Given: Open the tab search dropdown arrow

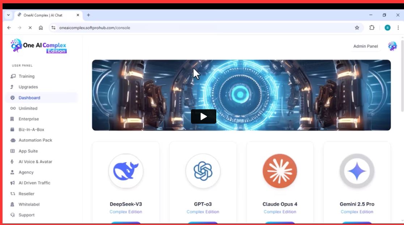Looking at the screenshot, I should (8, 15).
